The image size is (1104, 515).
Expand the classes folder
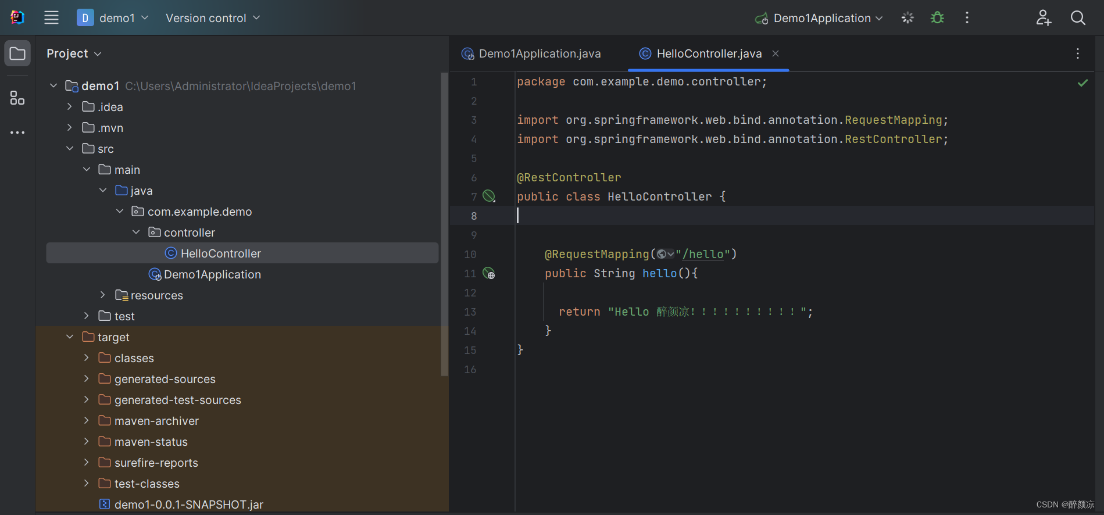87,358
